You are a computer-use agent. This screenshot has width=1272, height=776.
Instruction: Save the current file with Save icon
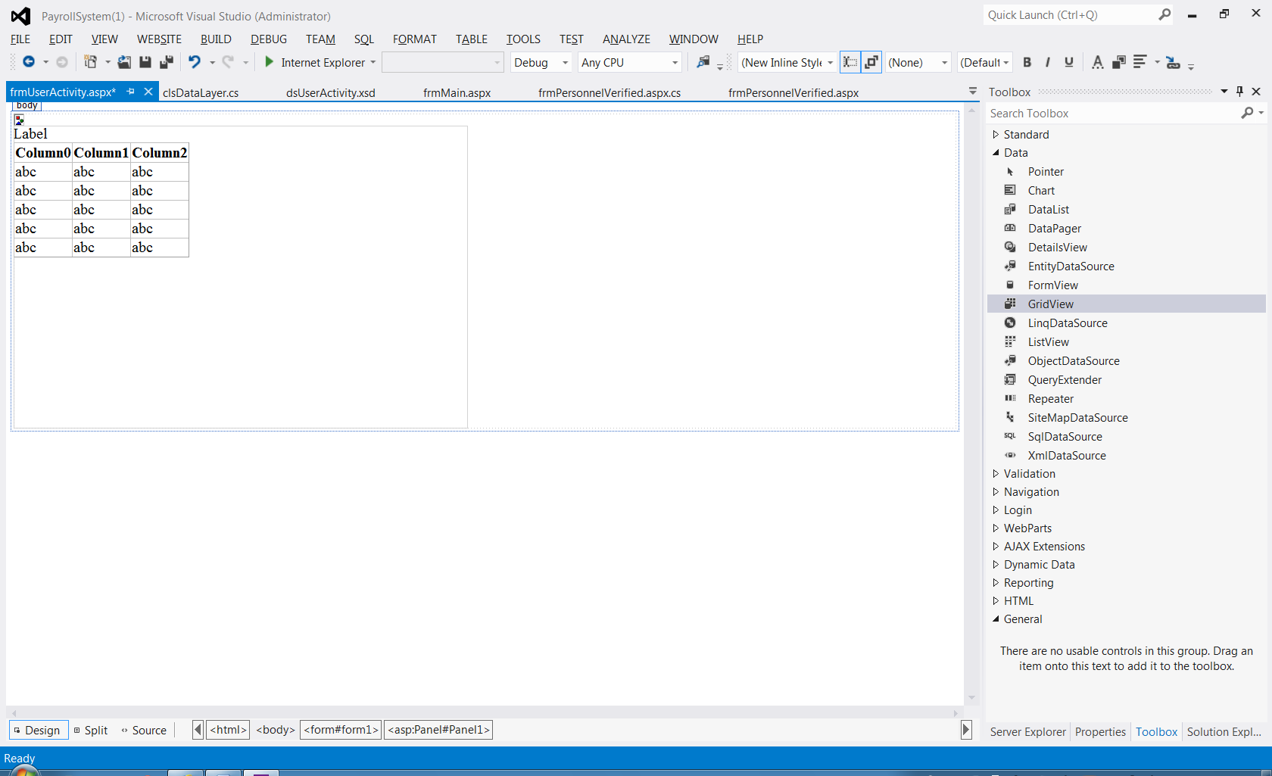click(x=145, y=62)
